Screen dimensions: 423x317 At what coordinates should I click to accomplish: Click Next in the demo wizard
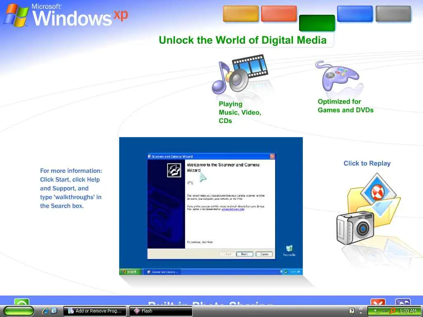pyautogui.click(x=245, y=254)
